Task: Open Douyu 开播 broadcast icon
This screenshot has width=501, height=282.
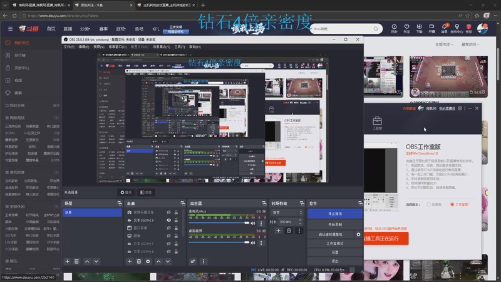Action: pyautogui.click(x=431, y=28)
